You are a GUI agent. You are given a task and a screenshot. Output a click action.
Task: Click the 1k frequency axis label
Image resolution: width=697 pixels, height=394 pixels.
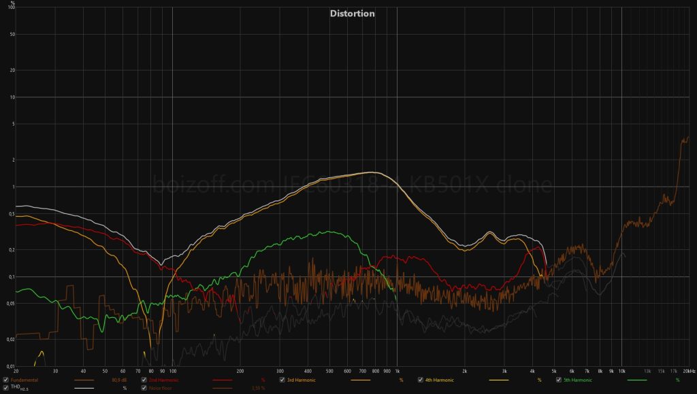click(x=397, y=371)
